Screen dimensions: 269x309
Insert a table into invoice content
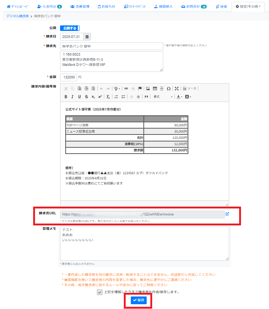(155, 88)
